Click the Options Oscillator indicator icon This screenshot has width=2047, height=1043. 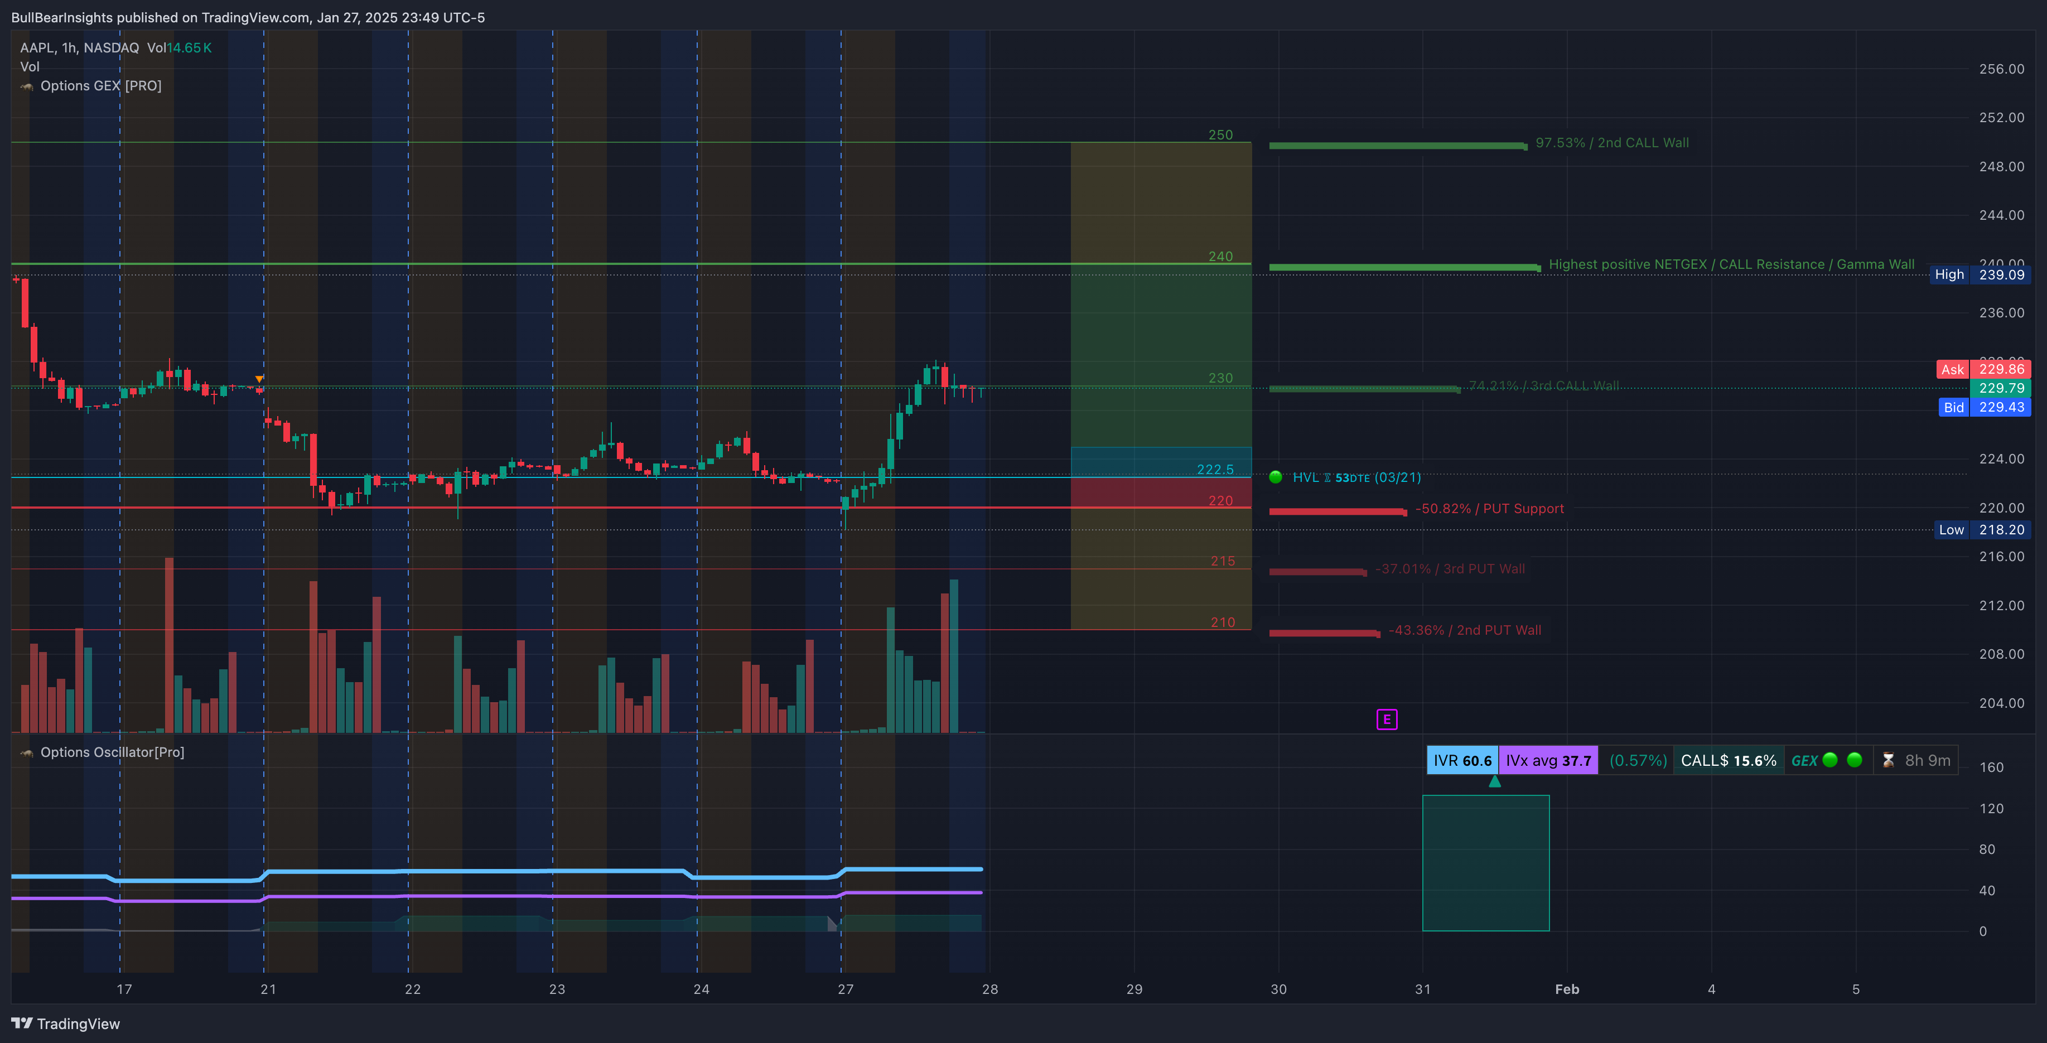click(27, 752)
